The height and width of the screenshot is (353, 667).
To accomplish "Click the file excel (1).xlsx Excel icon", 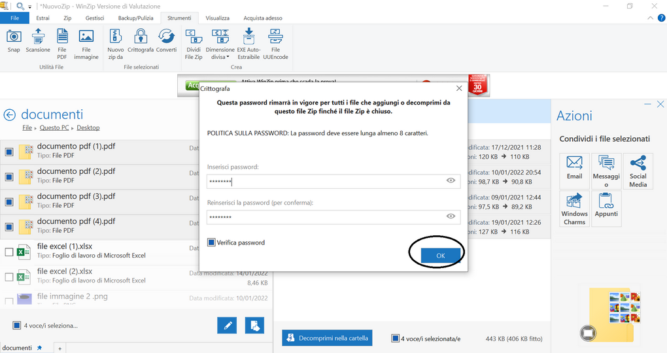I will pyautogui.click(x=24, y=252).
